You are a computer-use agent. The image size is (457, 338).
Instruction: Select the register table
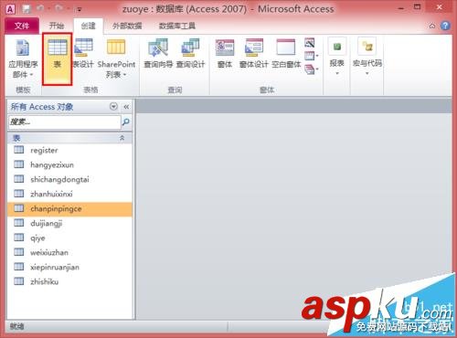click(69, 150)
